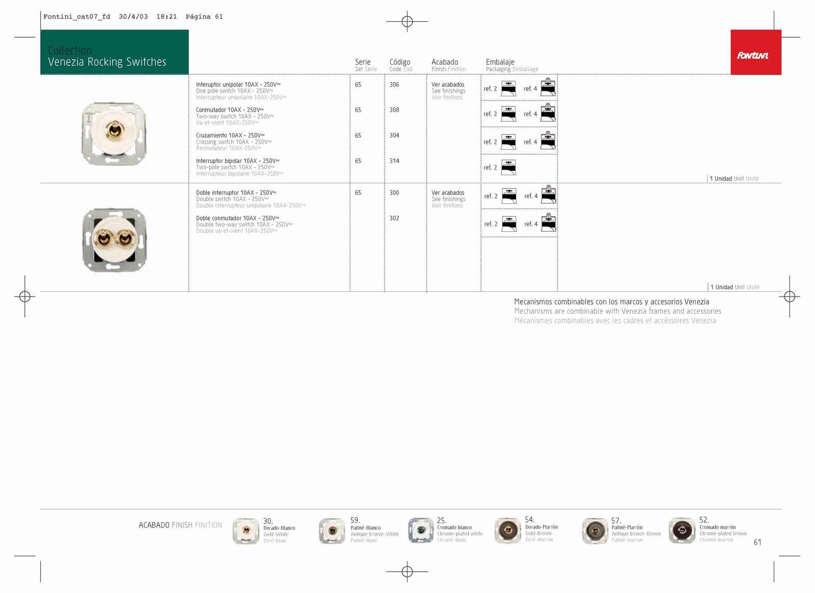Click top center registration crosshair mark
Viewport: 815px width, 593px height.
click(x=407, y=21)
